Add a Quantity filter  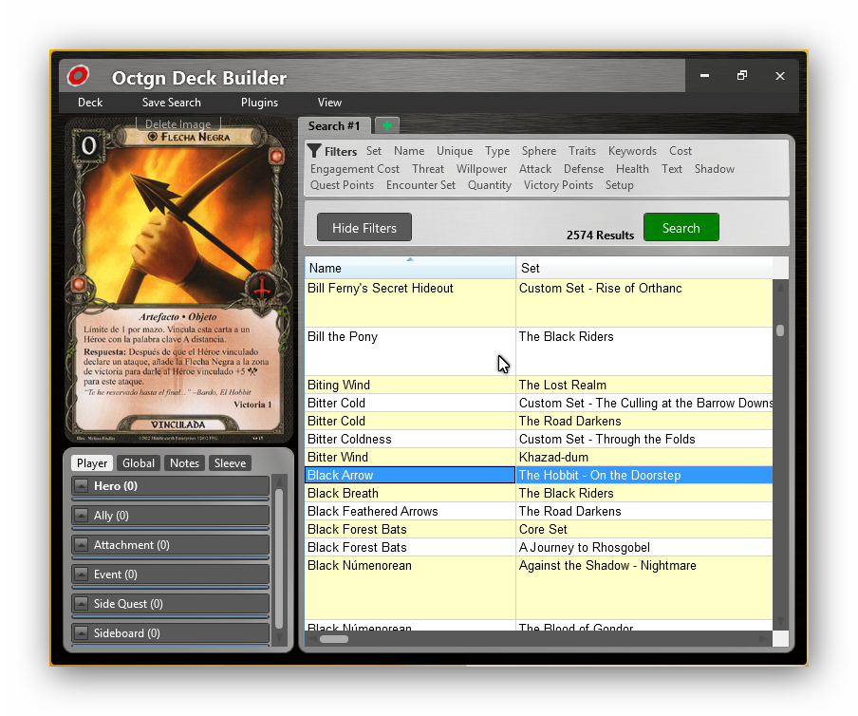pyautogui.click(x=490, y=185)
